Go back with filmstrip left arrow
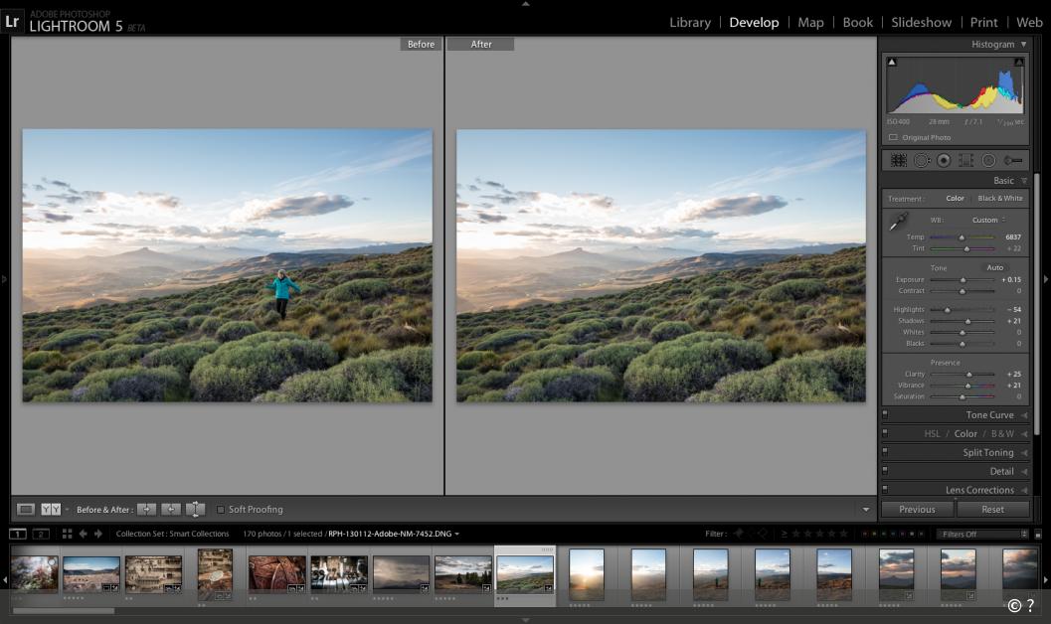Screen dimensions: 1051x624 [84, 534]
